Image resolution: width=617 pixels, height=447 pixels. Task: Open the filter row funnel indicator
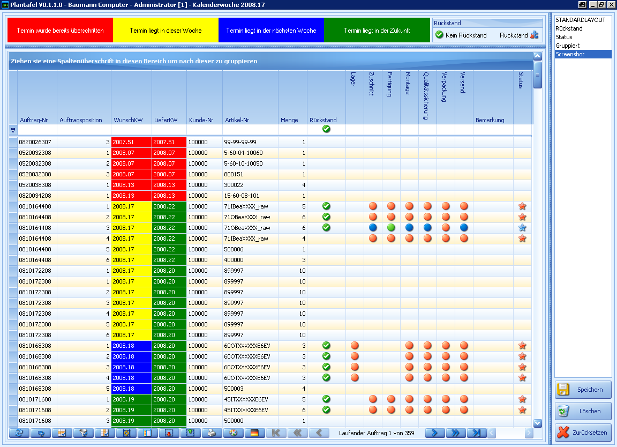click(13, 130)
